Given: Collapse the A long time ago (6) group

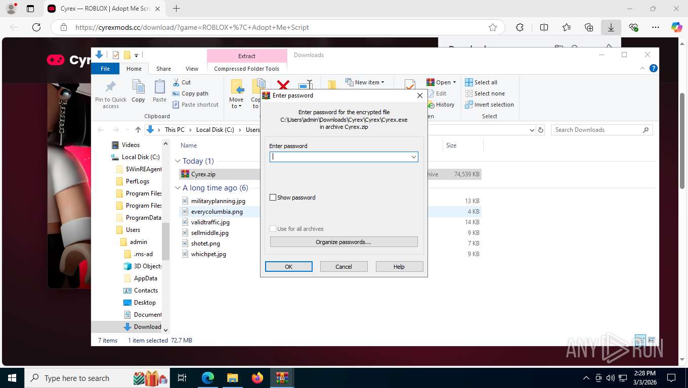Looking at the screenshot, I should [x=178, y=188].
